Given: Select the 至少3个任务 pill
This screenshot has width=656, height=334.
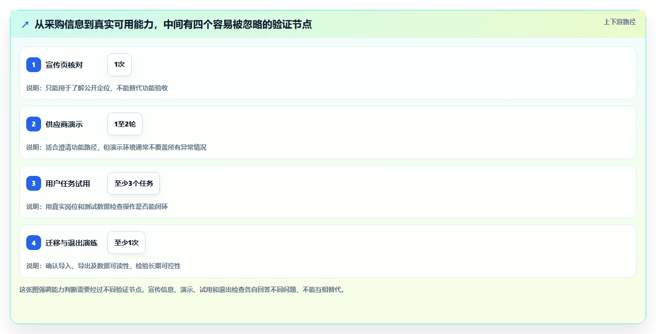Looking at the screenshot, I should tap(134, 183).
